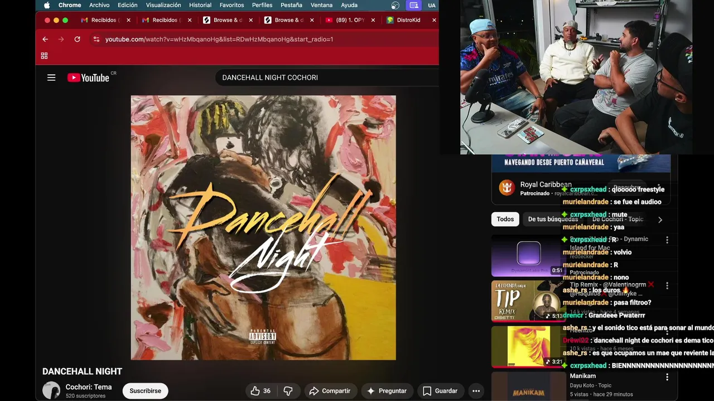Click the Dancehall Night album art player
The image size is (714, 401).
pyautogui.click(x=263, y=228)
